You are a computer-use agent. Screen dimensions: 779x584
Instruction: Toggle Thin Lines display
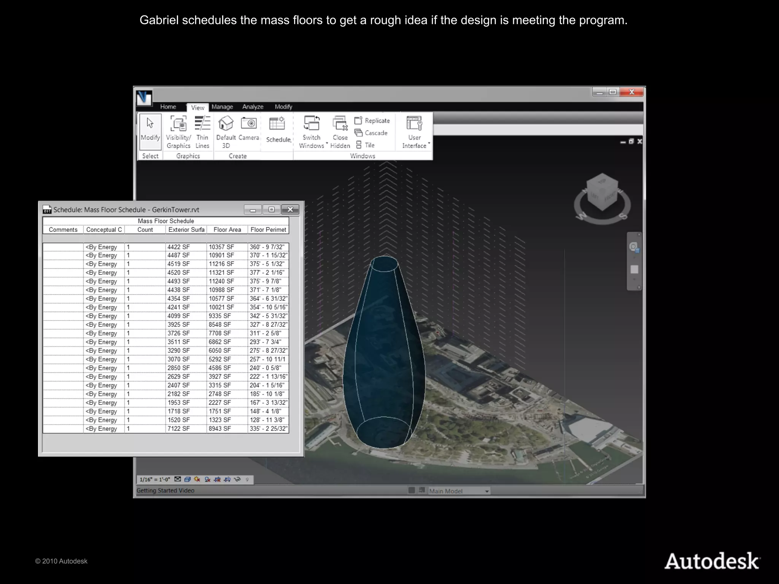tap(202, 132)
